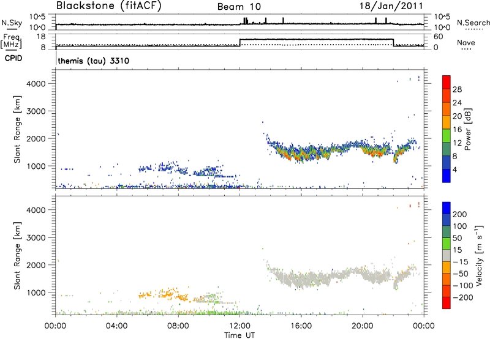
Task: Click the '18' frequency axis value
Action: click(x=41, y=37)
